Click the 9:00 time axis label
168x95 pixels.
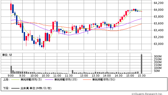11,76
